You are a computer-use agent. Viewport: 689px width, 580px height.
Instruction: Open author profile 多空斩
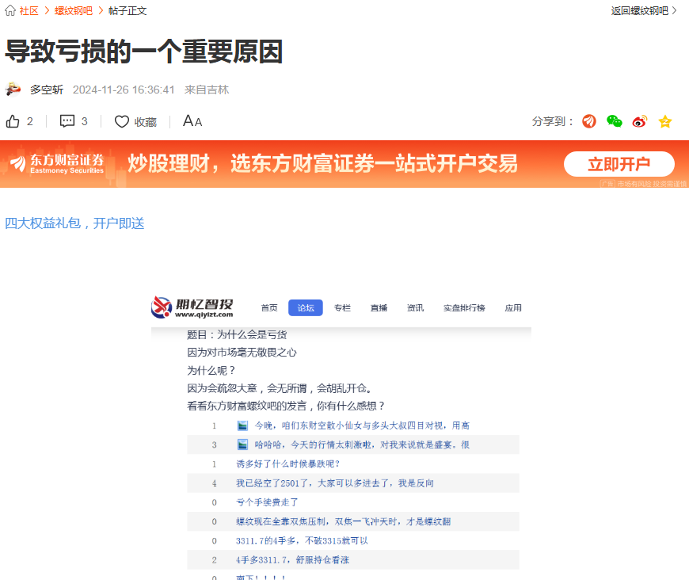tap(47, 90)
